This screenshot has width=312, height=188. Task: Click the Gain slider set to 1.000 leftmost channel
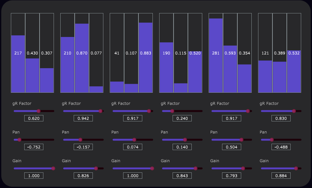[x=53, y=168]
